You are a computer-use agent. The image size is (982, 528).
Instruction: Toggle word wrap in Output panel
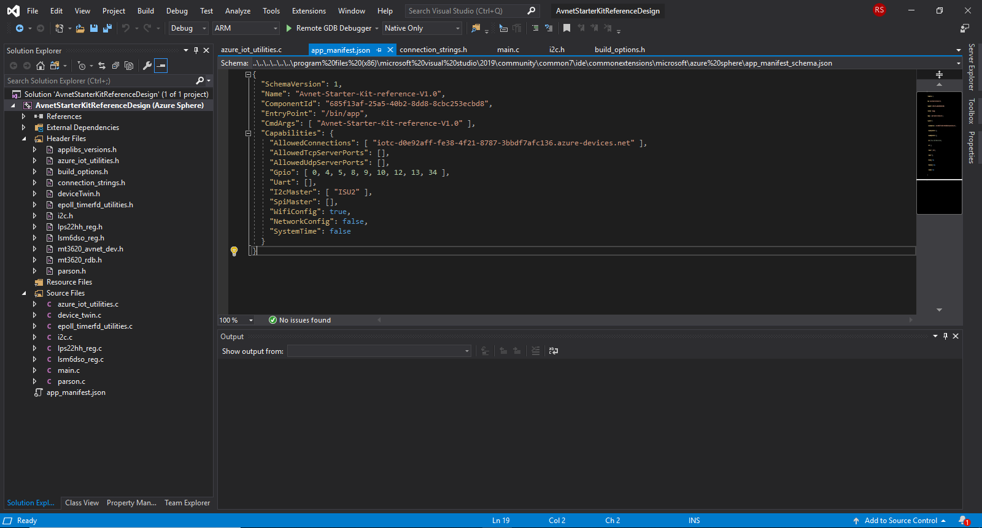pyautogui.click(x=554, y=351)
